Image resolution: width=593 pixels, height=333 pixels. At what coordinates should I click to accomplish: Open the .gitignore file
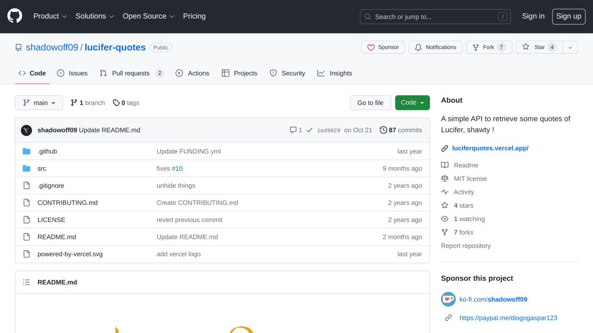click(51, 186)
